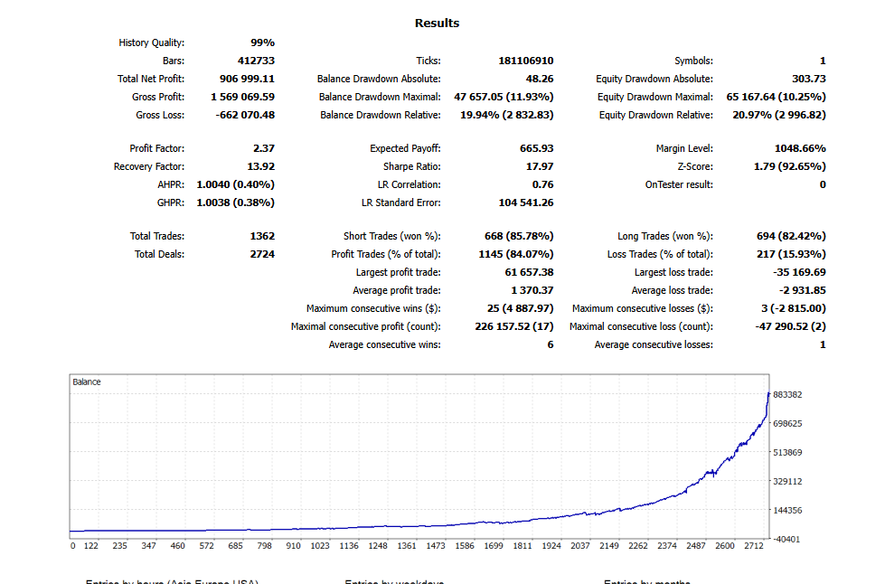Viewport: 885px width, 584px height.
Task: Click Loss Trades value 217 (15.93%)
Action: click(x=791, y=254)
